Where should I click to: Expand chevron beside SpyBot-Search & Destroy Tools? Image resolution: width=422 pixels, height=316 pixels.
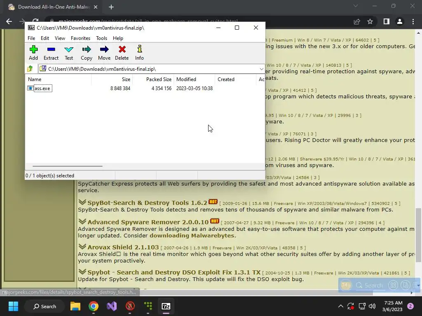[82, 202]
